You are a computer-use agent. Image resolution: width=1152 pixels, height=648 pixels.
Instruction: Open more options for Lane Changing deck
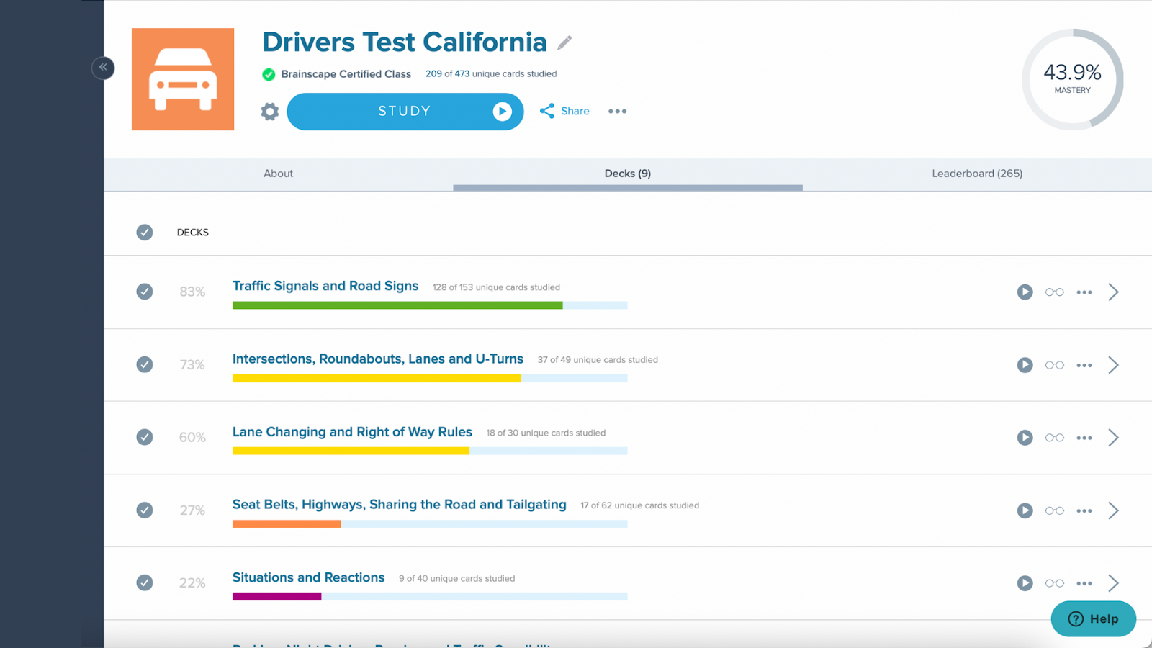pos(1084,438)
